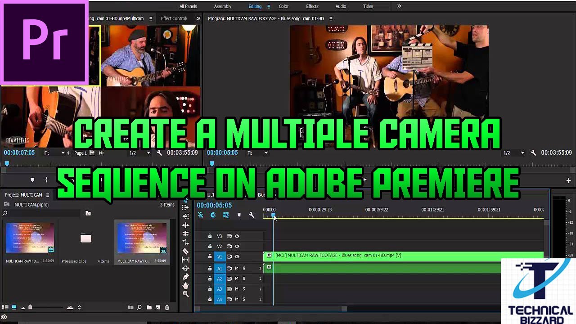Open Timeline Display Settings via the wrench icon
This screenshot has height=324, width=576.
[252, 215]
